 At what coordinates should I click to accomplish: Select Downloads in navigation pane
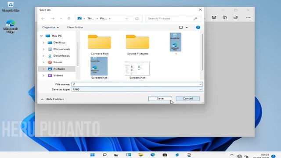pyautogui.click(x=61, y=56)
